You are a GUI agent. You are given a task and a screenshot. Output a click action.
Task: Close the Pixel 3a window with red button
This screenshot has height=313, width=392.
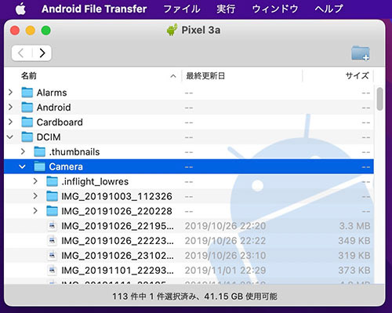15,31
